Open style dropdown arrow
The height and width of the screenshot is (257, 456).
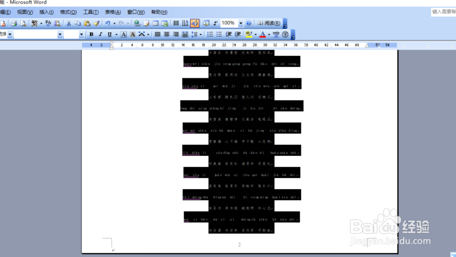coord(10,34)
